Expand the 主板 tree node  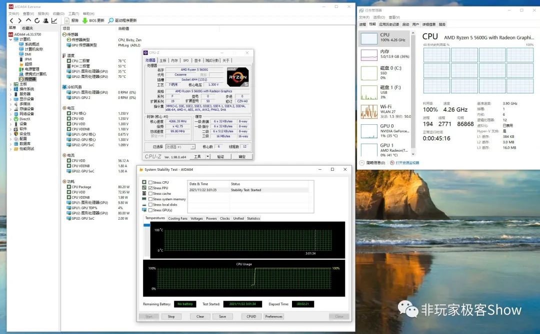click(x=10, y=84)
